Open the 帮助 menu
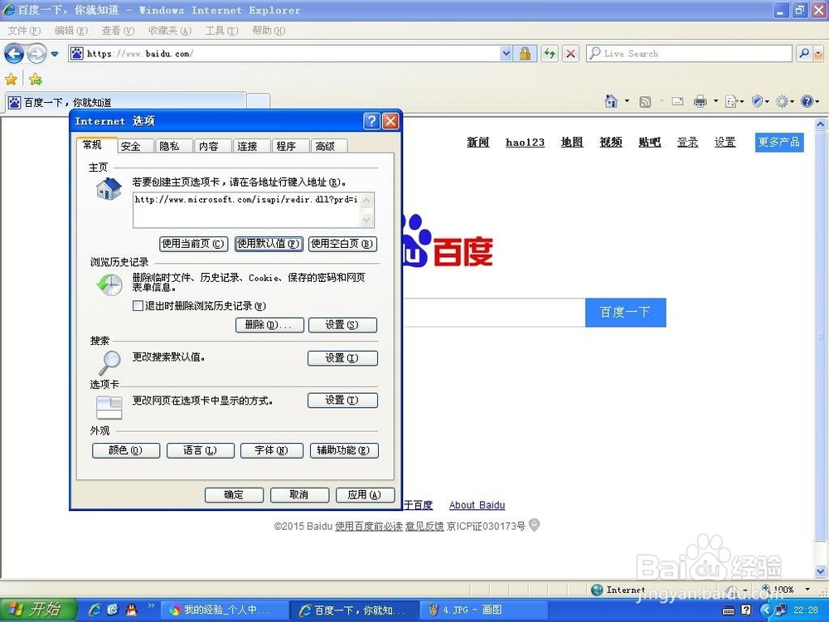Image resolution: width=829 pixels, height=622 pixels. pyautogui.click(x=269, y=31)
